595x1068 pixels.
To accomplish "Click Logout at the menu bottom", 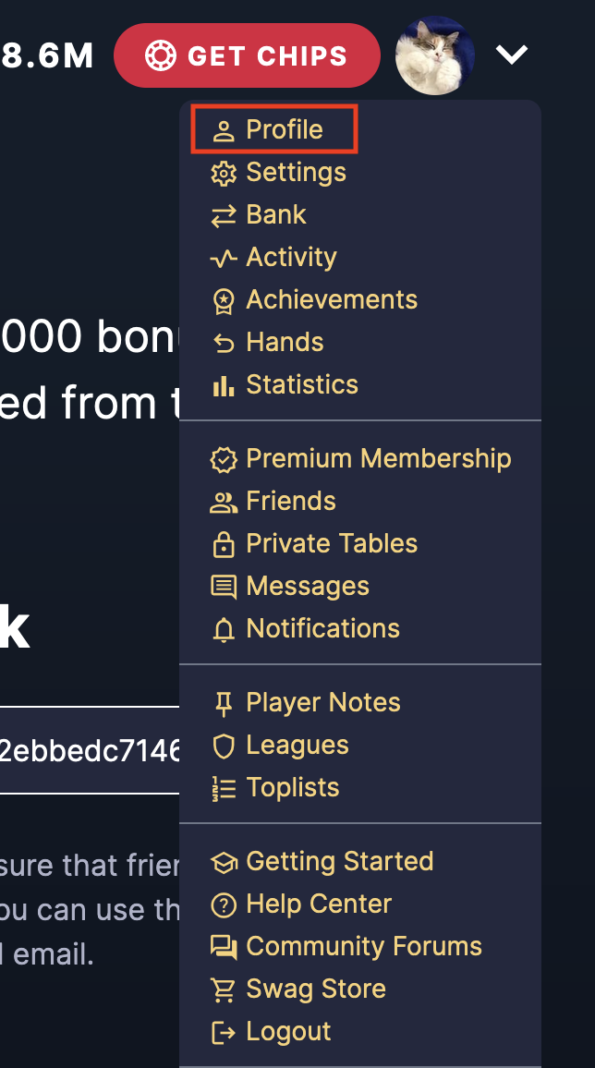I will (x=271, y=1033).
